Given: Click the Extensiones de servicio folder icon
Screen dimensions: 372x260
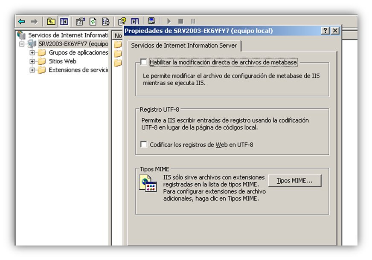Looking at the screenshot, I should 42,70.
